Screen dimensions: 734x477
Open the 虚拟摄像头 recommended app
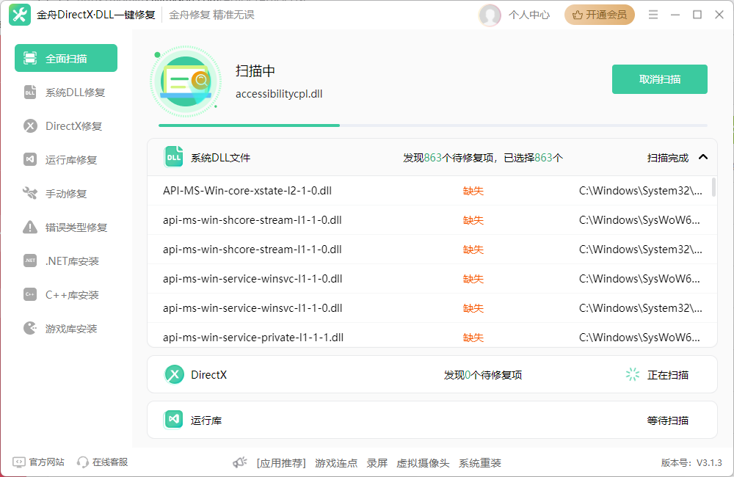click(x=423, y=463)
